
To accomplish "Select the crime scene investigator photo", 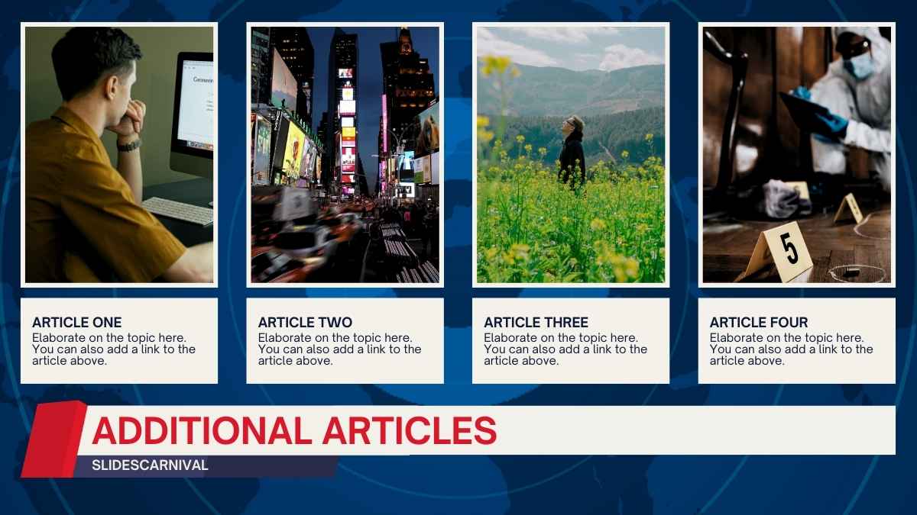I will point(797,155).
